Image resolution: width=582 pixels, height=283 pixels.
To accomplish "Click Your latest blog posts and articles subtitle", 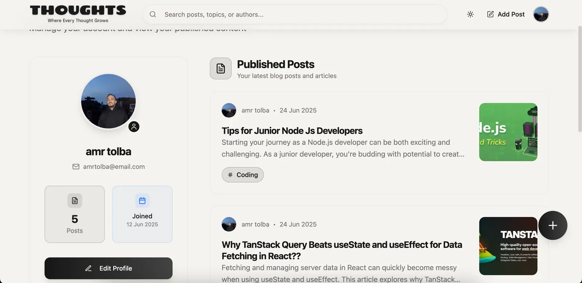I will (x=287, y=76).
